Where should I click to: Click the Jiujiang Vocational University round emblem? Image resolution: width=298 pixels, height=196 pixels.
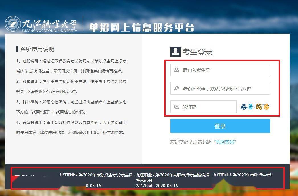pyautogui.click(x=13, y=24)
